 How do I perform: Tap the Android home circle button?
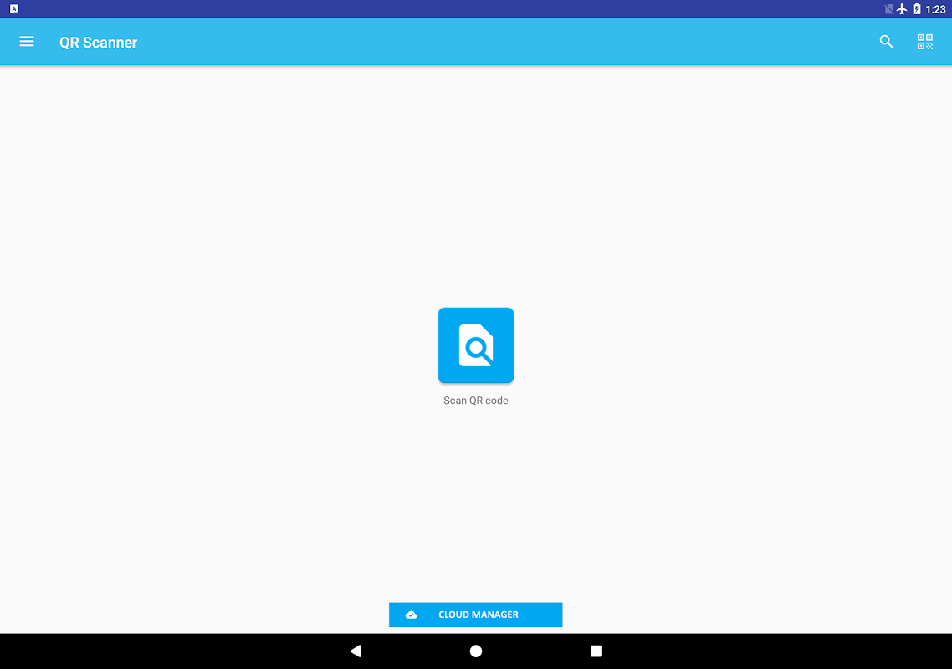click(x=476, y=651)
